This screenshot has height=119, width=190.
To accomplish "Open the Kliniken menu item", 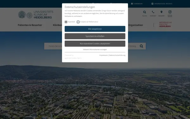I will pyautogui.click(x=57, y=25).
